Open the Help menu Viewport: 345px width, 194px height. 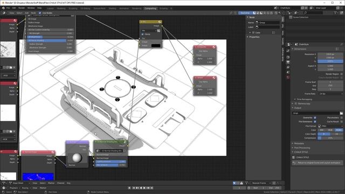39,8
